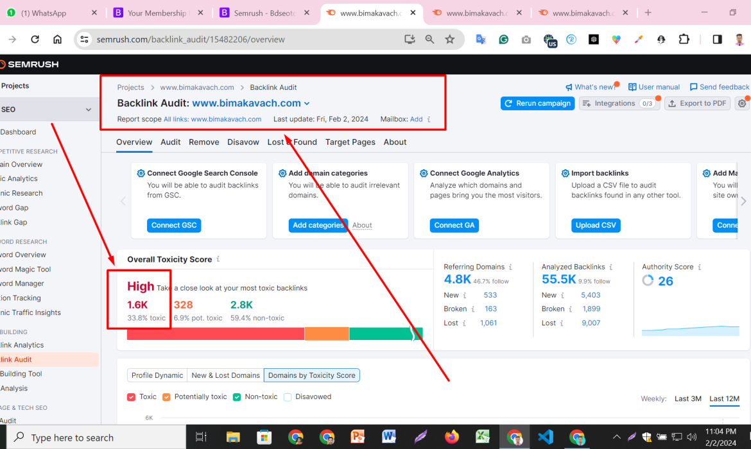Open the Audit tab
The width and height of the screenshot is (751, 449).
[x=171, y=142]
